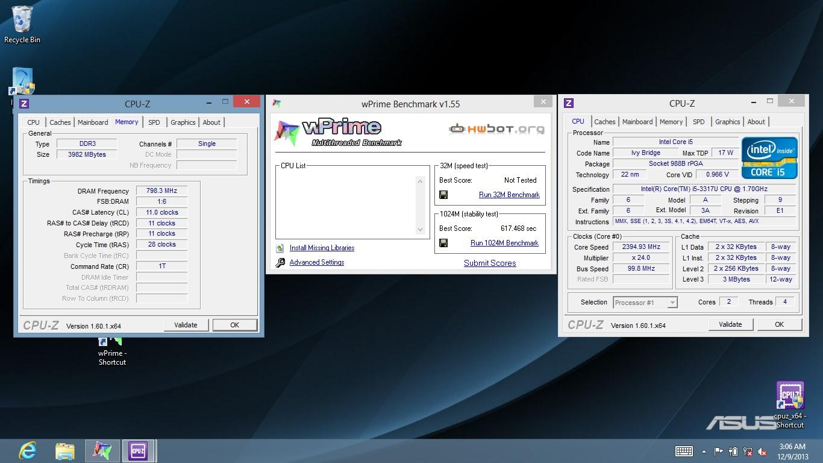Select Memory tab in left CPU-Z window

click(x=127, y=122)
